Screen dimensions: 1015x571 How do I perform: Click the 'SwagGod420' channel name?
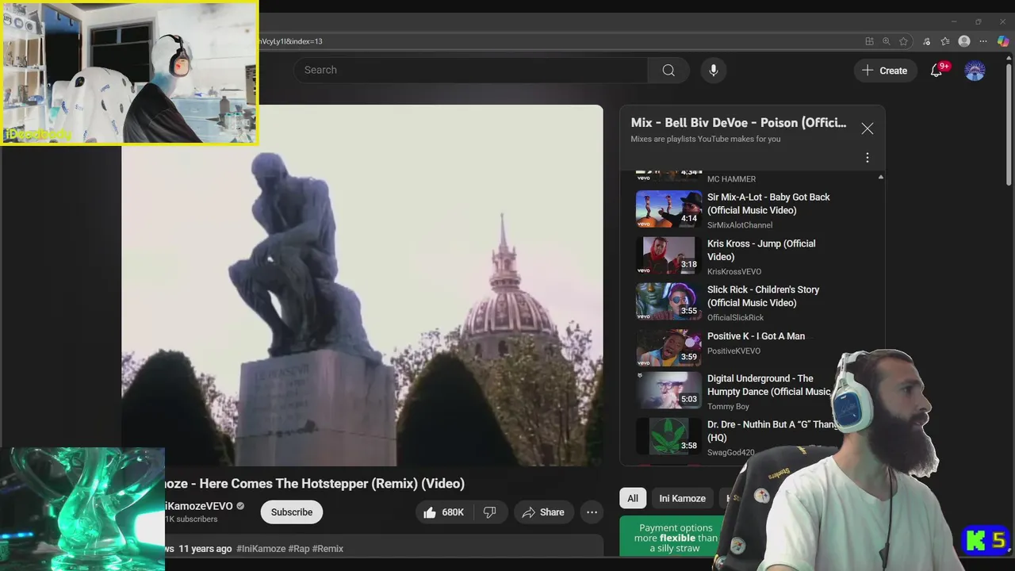(x=730, y=452)
